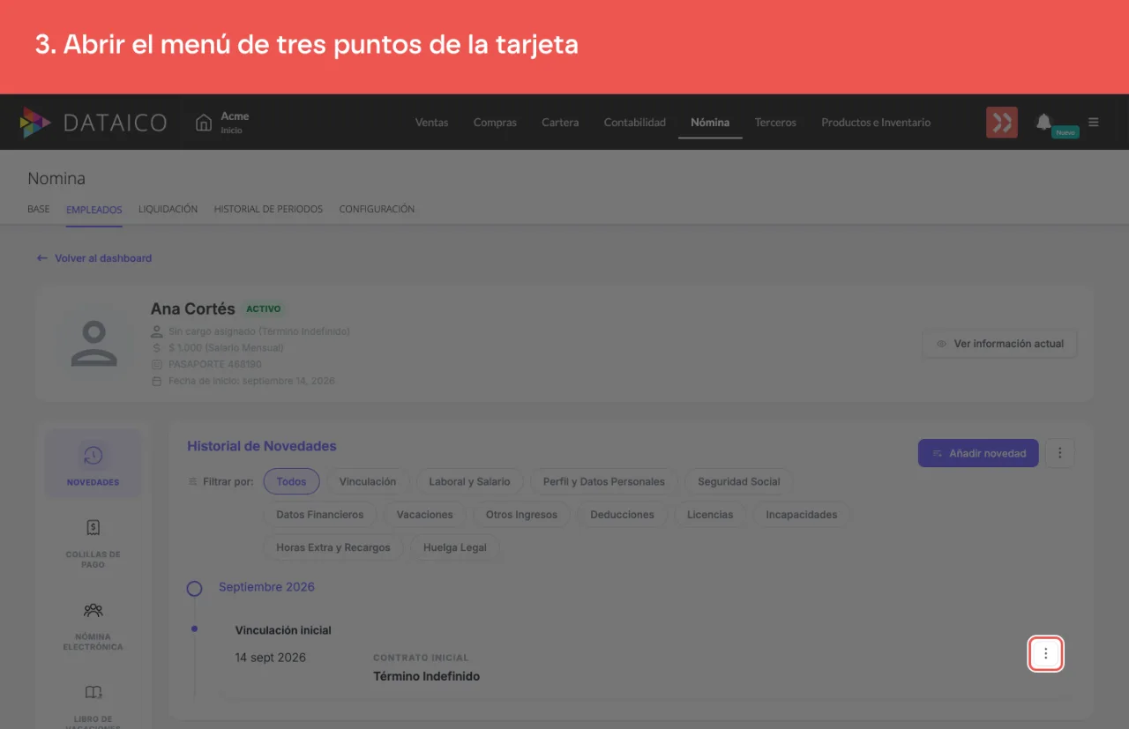Click the Acme home icon
The width and height of the screenshot is (1129, 729).
[204, 123]
